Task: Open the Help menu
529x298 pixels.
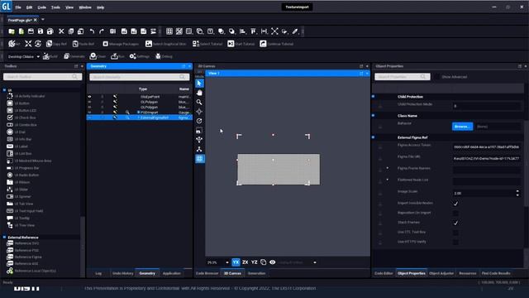Action: 101,7
